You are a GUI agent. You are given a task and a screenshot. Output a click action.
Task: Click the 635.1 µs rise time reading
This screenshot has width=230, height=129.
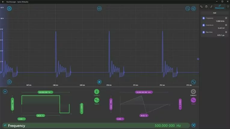pyautogui.click(x=221, y=35)
